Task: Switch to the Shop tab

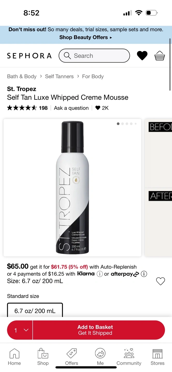Action: pyautogui.click(x=43, y=353)
